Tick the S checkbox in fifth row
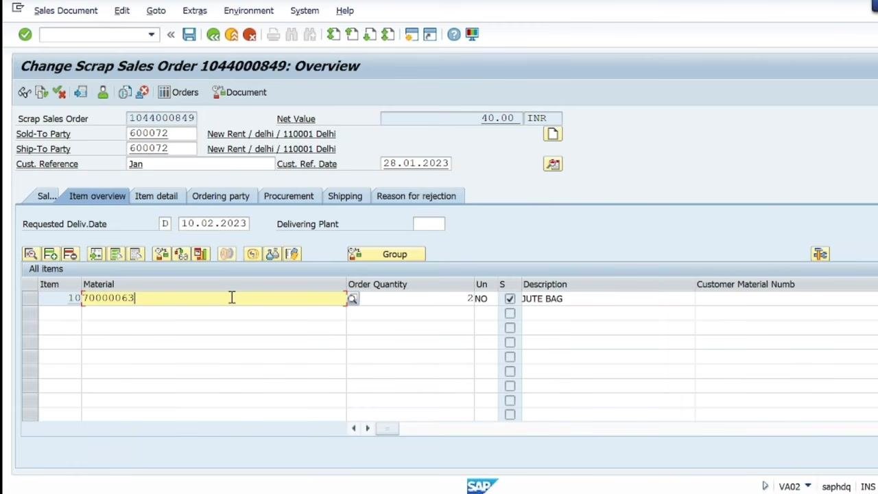Screen dimensions: 878x494 tap(510, 357)
